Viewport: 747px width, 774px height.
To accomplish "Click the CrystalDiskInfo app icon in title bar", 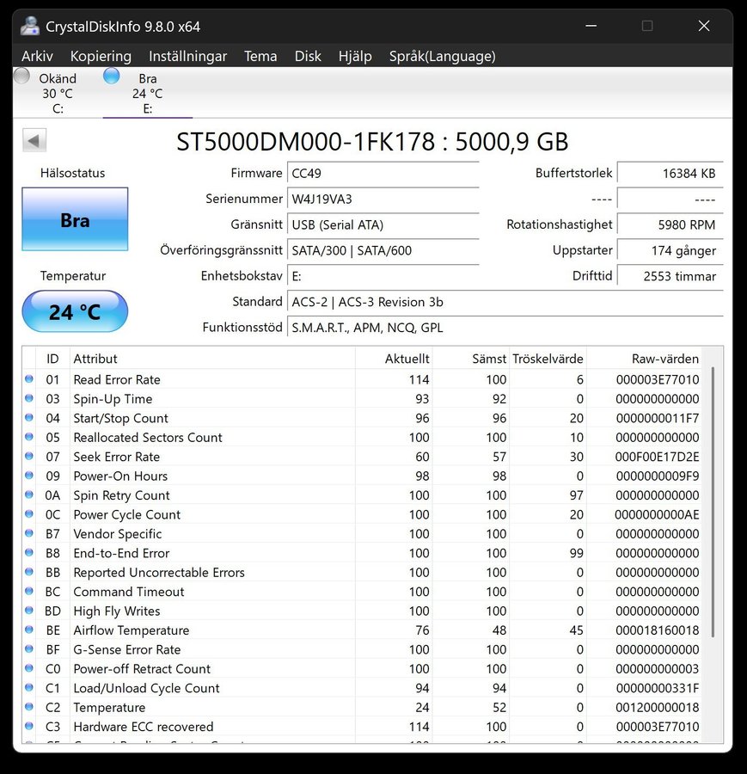I will 29,26.
